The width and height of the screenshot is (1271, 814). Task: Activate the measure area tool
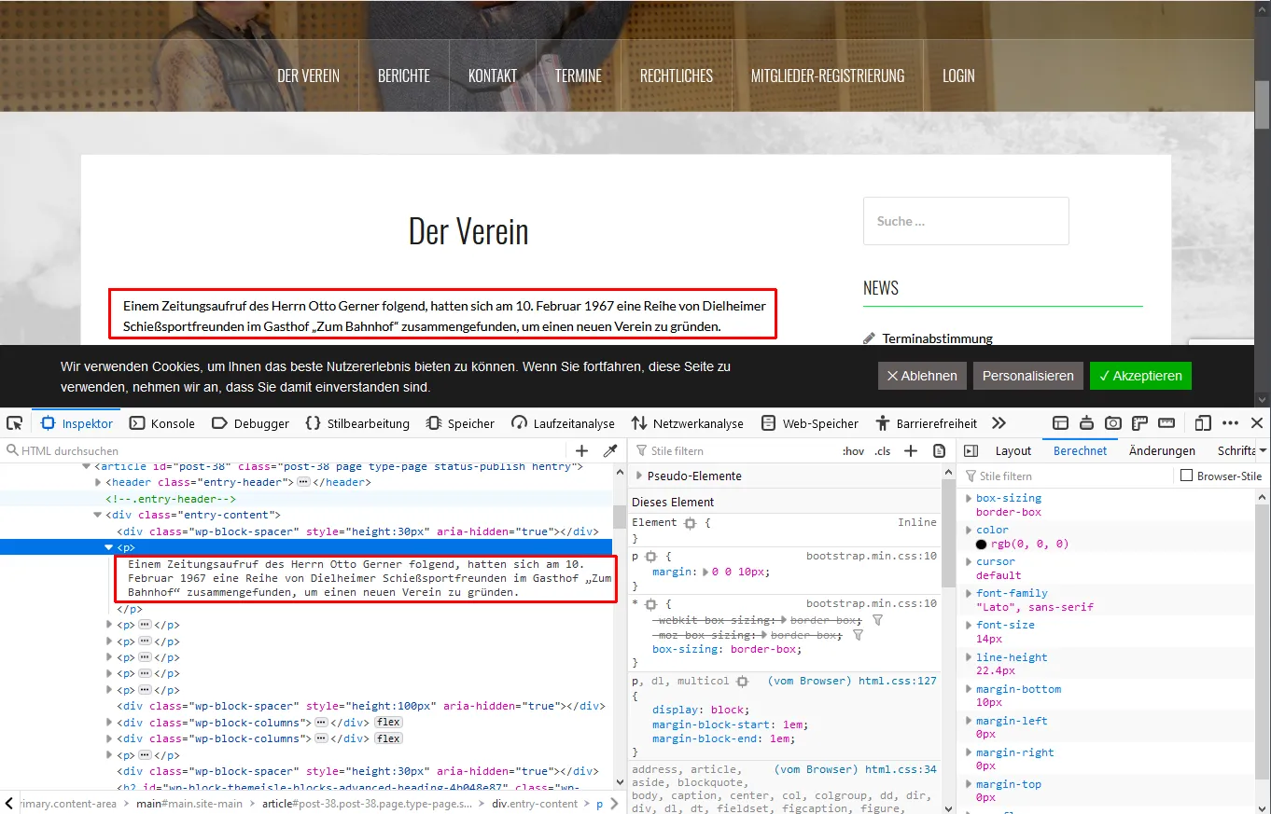pyautogui.click(x=1166, y=423)
